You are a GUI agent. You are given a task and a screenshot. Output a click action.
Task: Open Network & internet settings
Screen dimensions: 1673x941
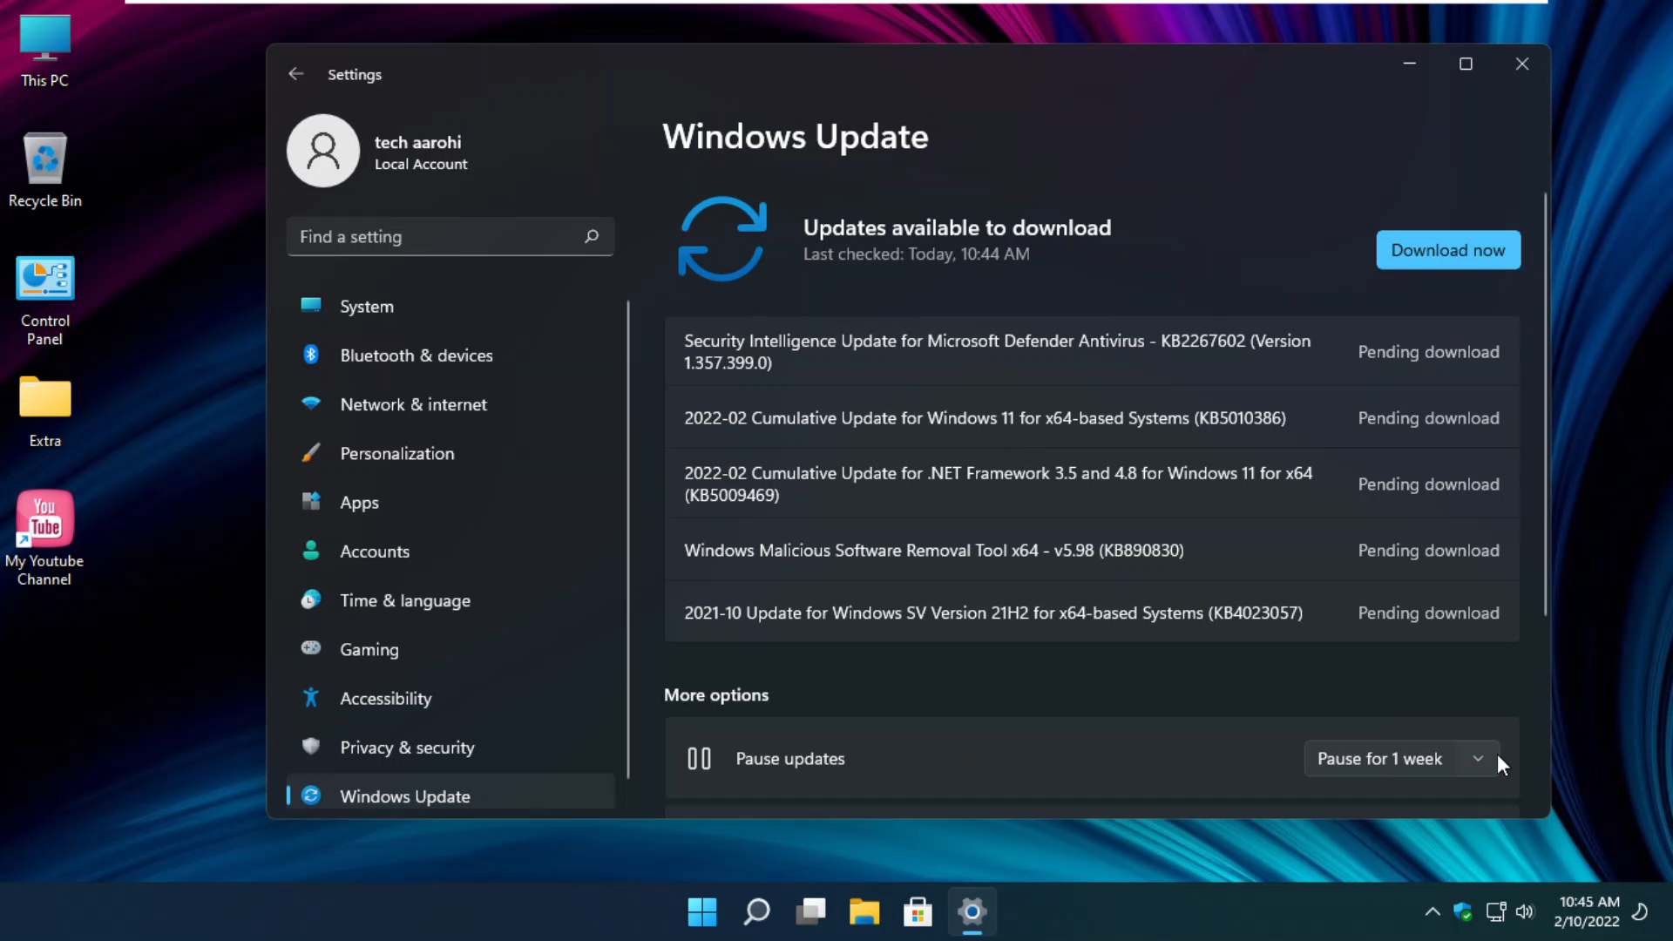click(450, 404)
